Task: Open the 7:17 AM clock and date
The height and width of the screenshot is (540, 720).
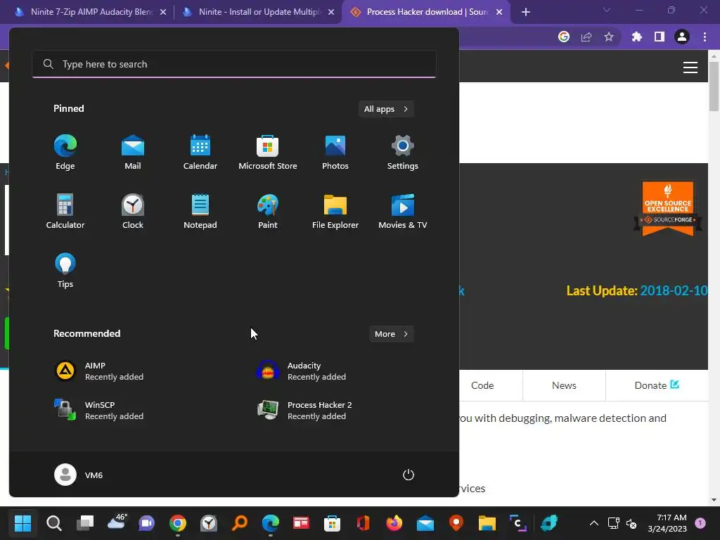Action: (667, 523)
